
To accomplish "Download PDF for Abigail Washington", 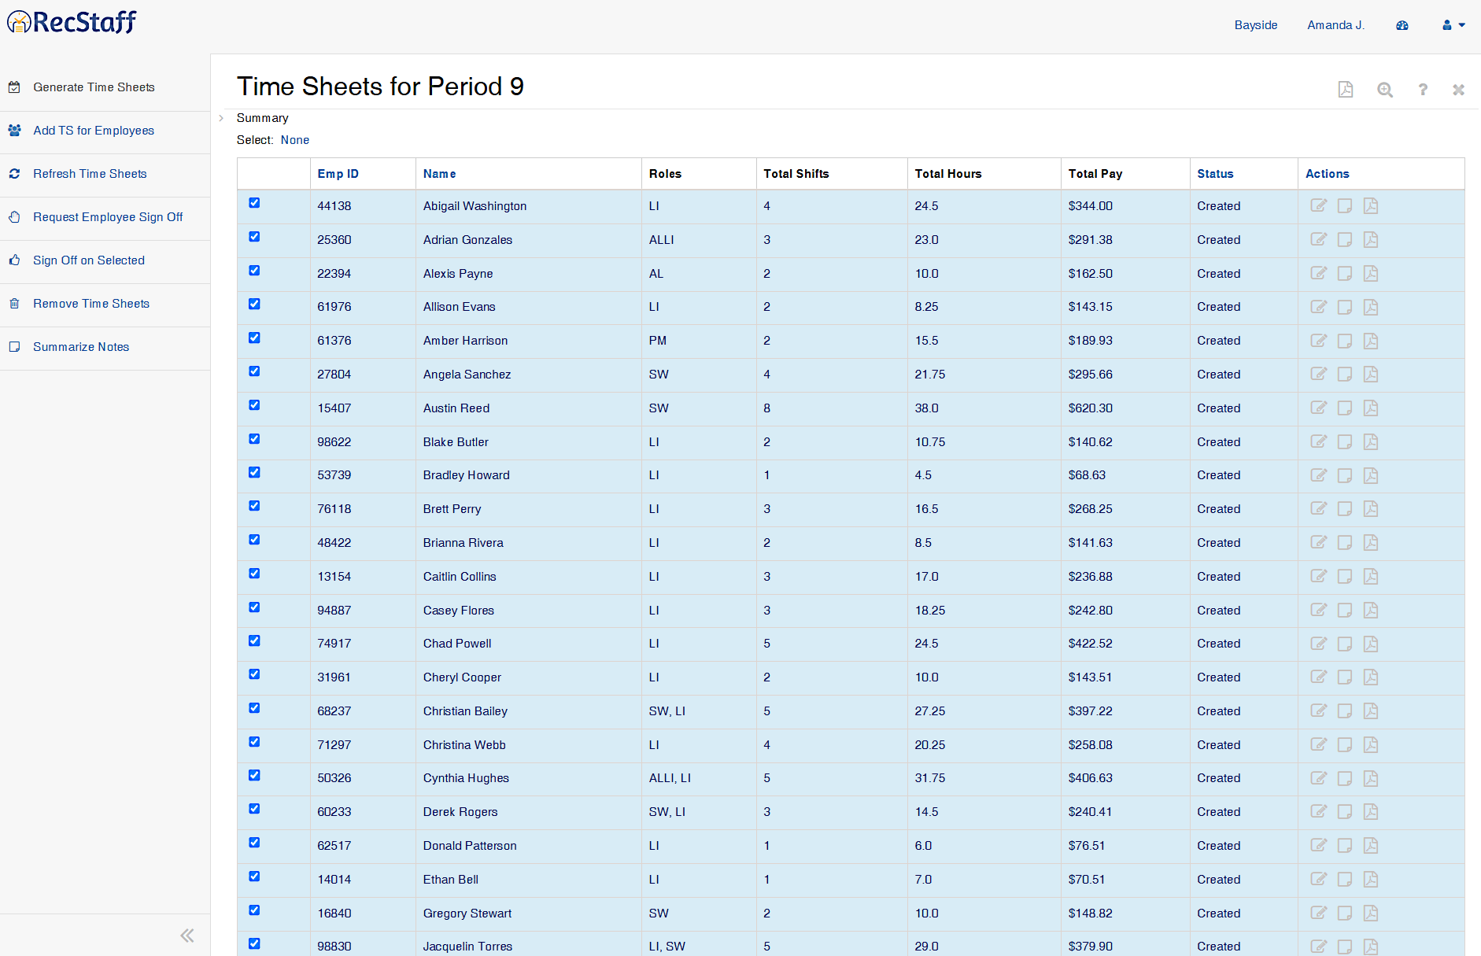I will pos(1371,205).
